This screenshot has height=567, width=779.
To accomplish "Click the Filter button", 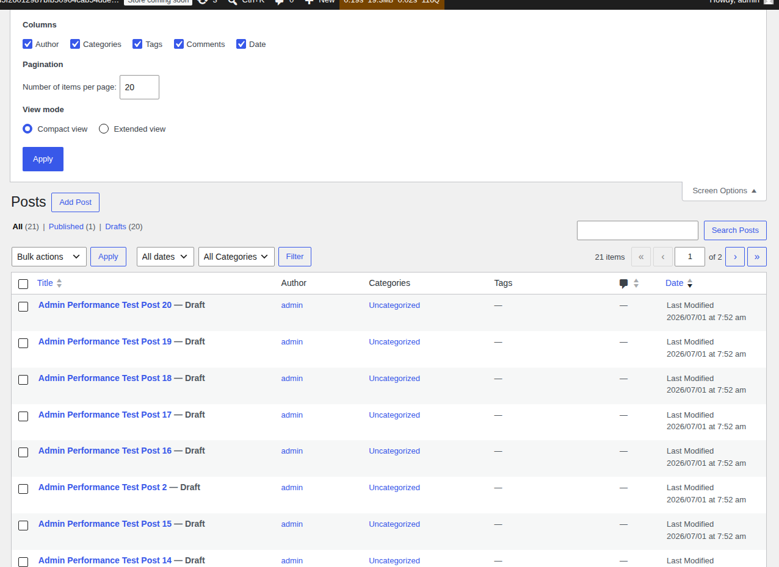I will pos(295,257).
